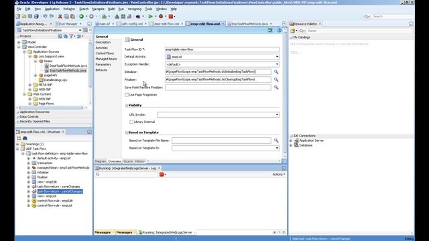The width and height of the screenshot is (429, 241).
Task: Select Behavior in overview sidebar
Action: (x=101, y=70)
